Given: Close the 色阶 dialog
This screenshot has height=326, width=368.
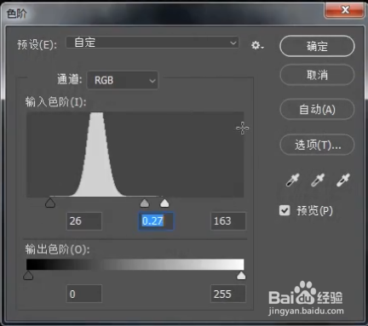Looking at the screenshot, I should (x=345, y=10).
